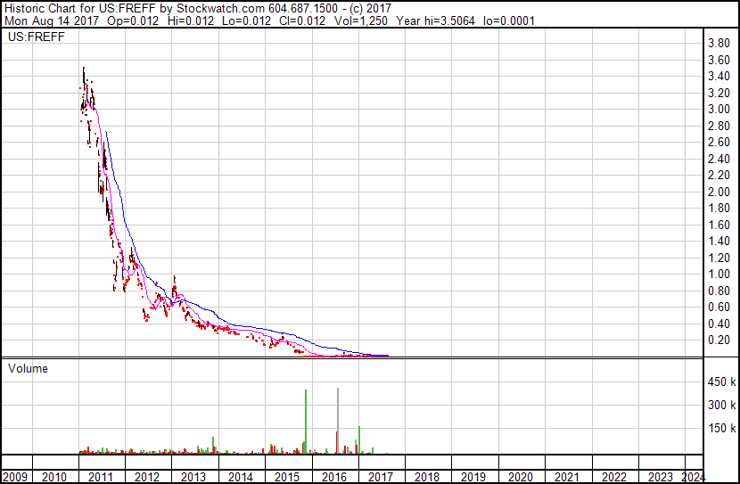740x484 pixels.
Task: Click the 150 k volume axis value
Action: (721, 429)
